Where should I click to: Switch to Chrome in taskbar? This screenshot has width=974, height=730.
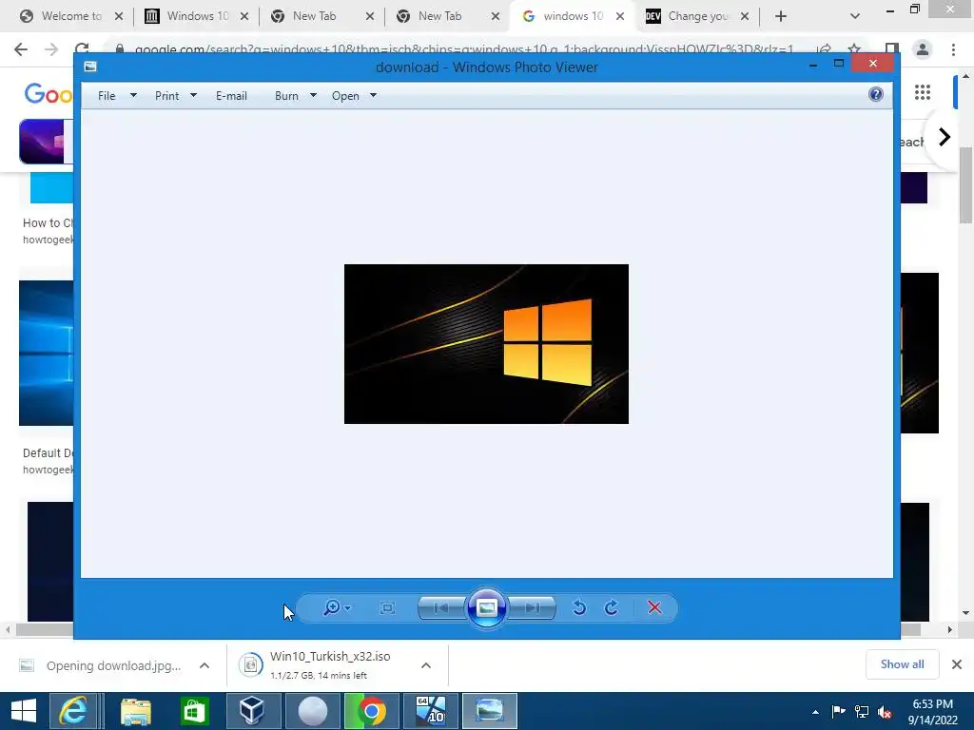[x=371, y=711]
